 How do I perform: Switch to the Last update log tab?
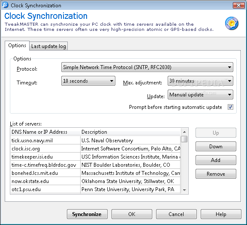point(48,46)
